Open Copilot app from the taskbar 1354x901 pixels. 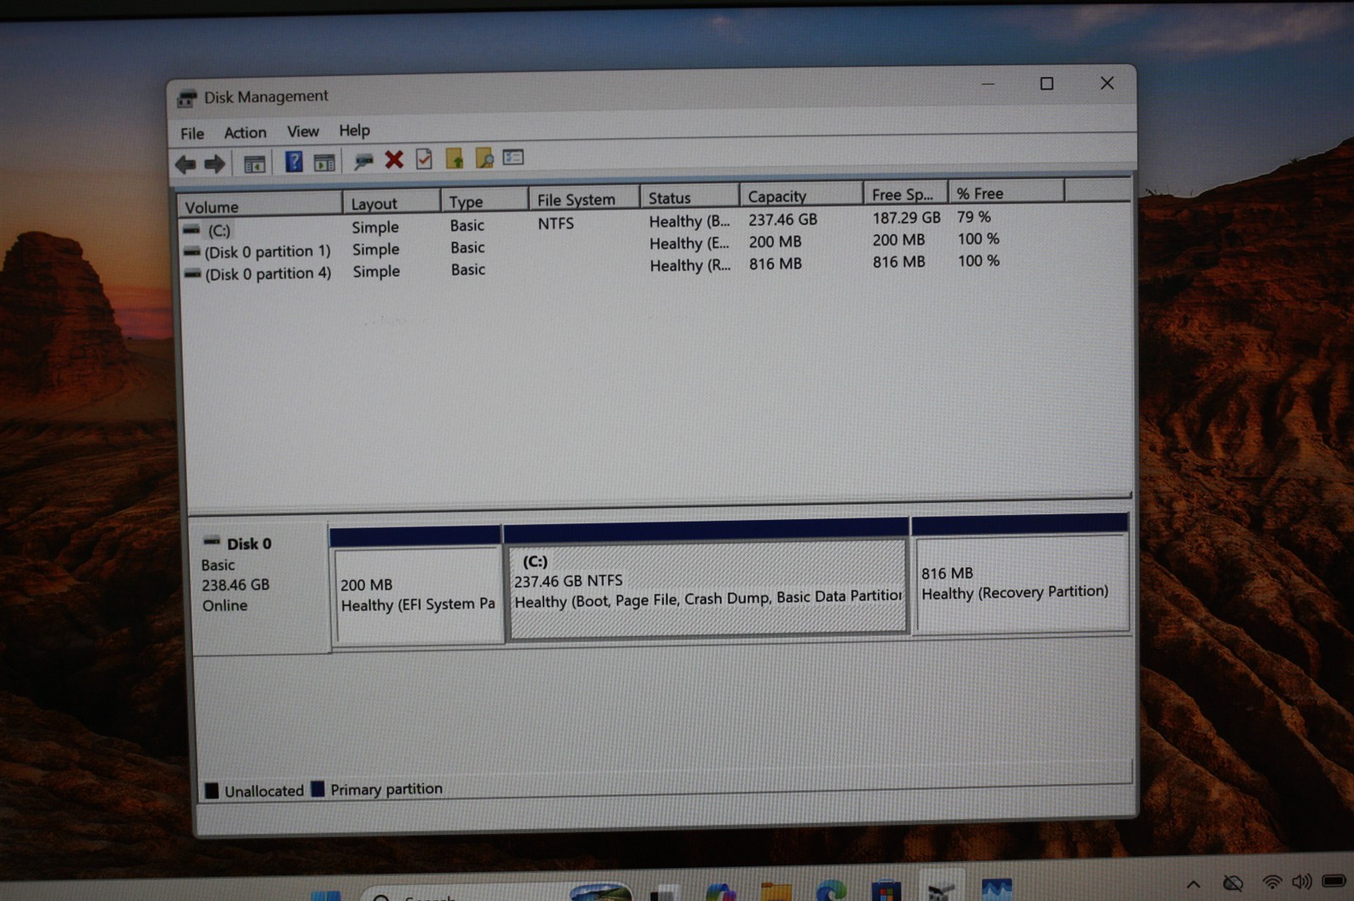(720, 891)
